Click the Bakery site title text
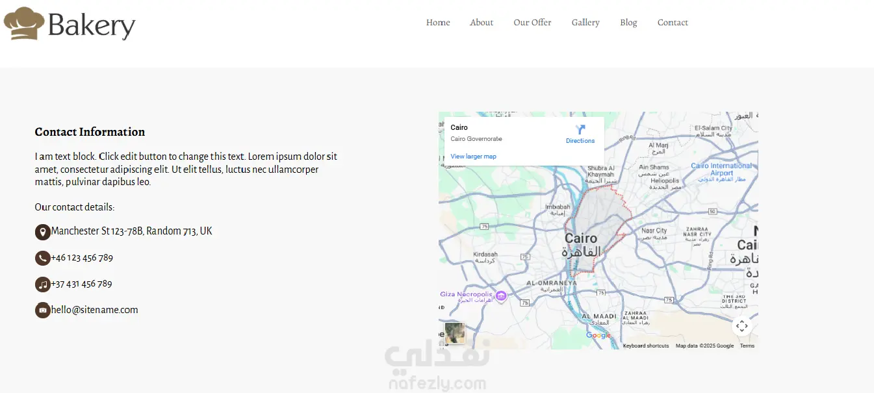The height and width of the screenshot is (393, 874). 92,25
